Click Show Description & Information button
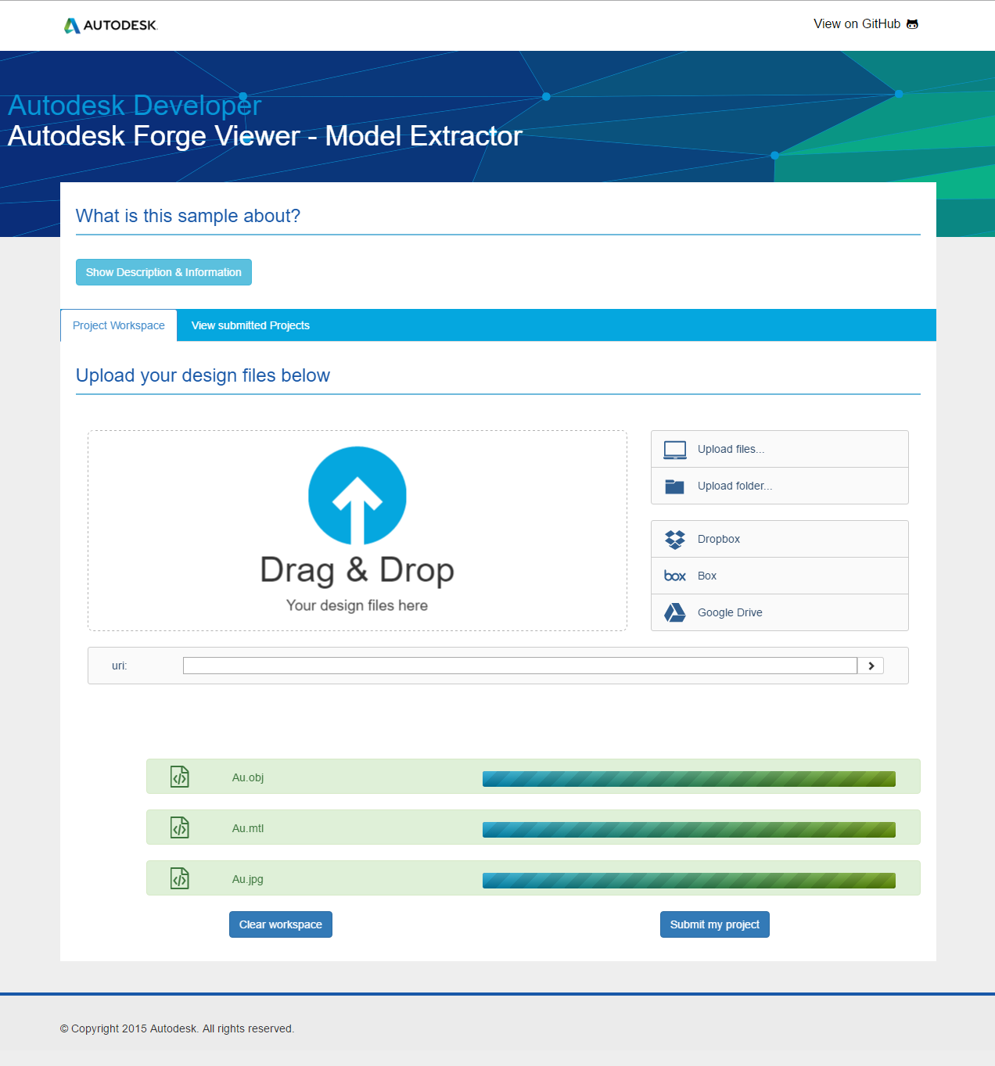 163,272
